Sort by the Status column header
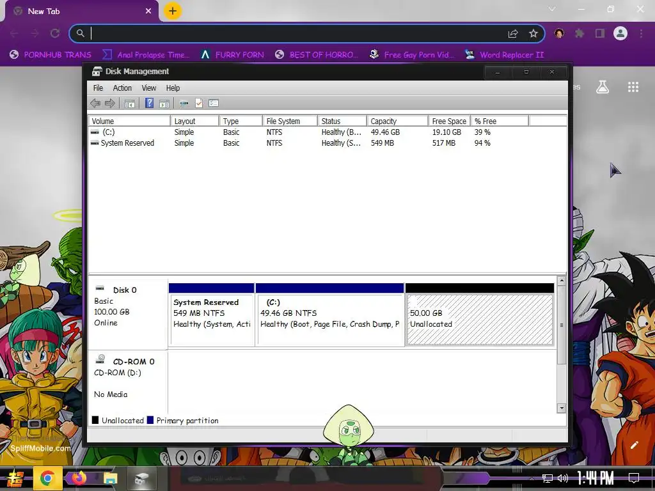This screenshot has height=491, width=655. tap(342, 121)
